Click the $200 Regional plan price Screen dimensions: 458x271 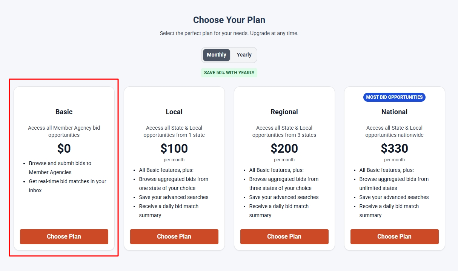point(284,149)
